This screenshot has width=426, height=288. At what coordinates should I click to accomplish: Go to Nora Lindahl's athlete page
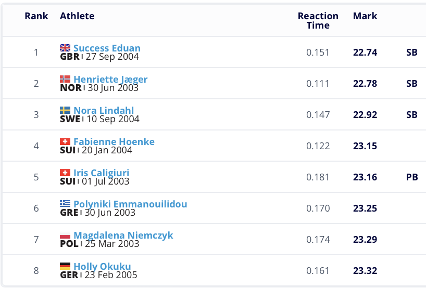click(x=104, y=111)
